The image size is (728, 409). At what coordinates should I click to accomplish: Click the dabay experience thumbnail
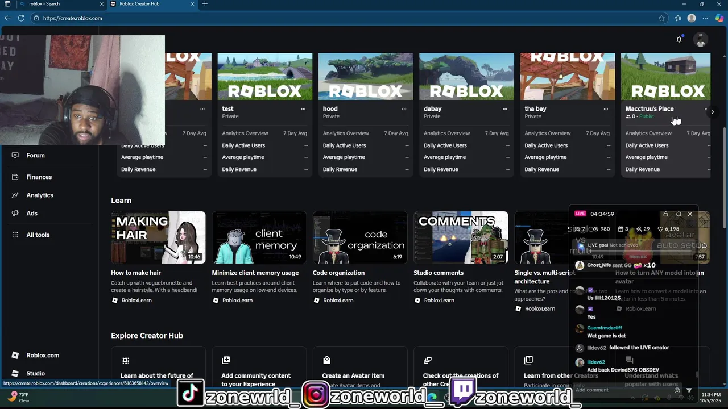coord(466,77)
